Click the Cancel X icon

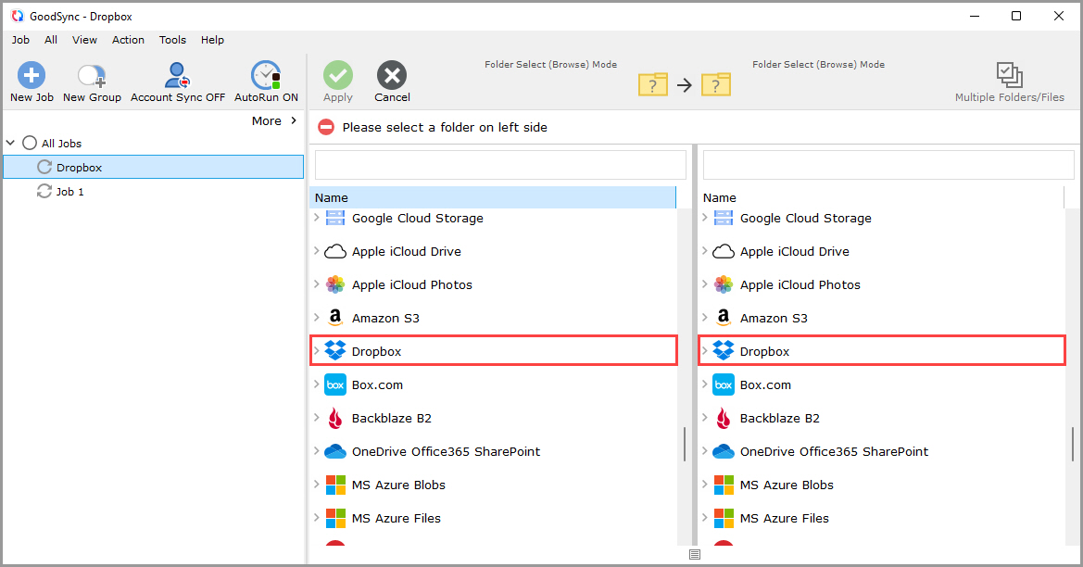[x=392, y=75]
